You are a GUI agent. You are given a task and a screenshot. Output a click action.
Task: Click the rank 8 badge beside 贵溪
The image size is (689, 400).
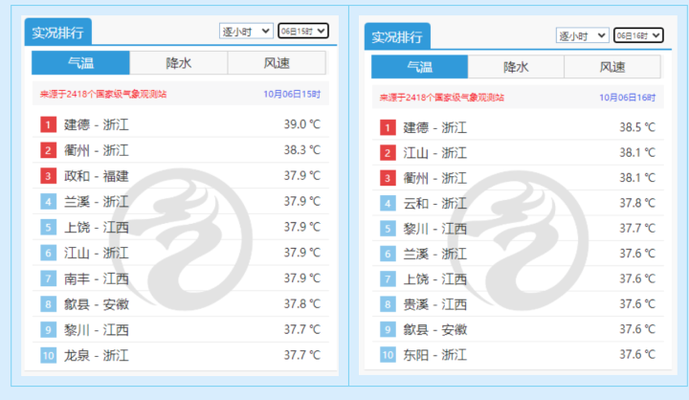pyautogui.click(x=388, y=304)
